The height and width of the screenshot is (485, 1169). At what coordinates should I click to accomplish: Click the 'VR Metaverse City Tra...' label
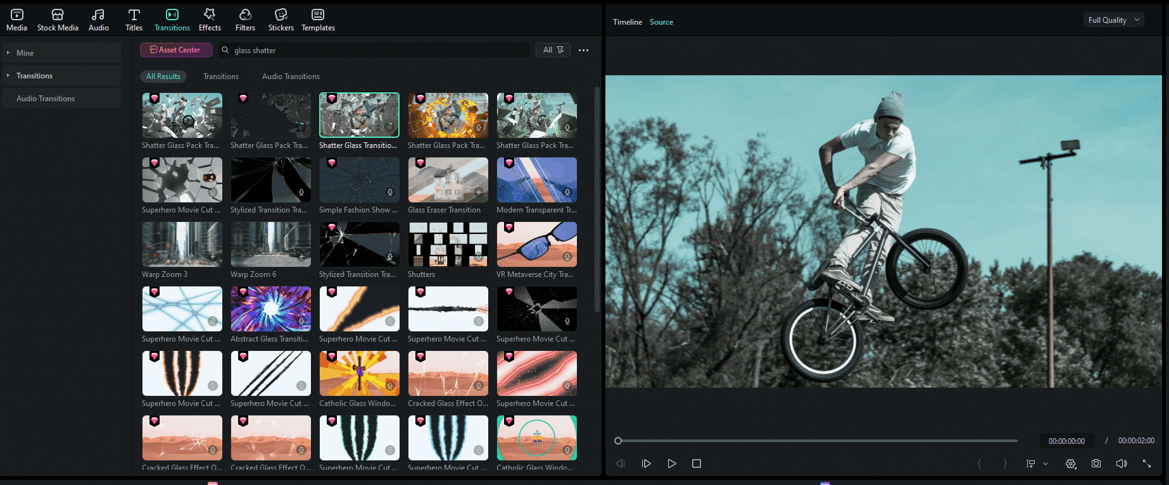[535, 274]
